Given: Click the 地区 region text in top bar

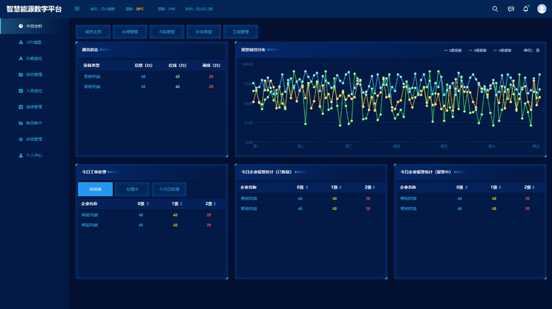Looking at the screenshot, I should 103,9.
